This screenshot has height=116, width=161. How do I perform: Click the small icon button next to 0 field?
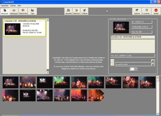point(136,69)
